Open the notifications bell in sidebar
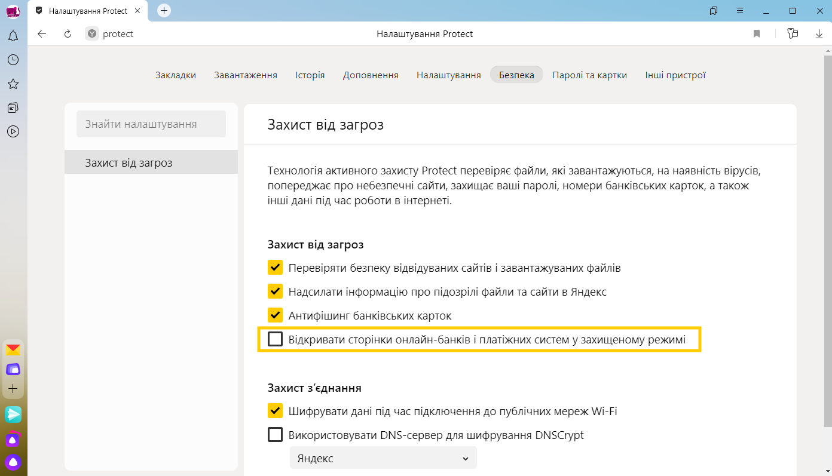832x476 pixels. (x=13, y=36)
